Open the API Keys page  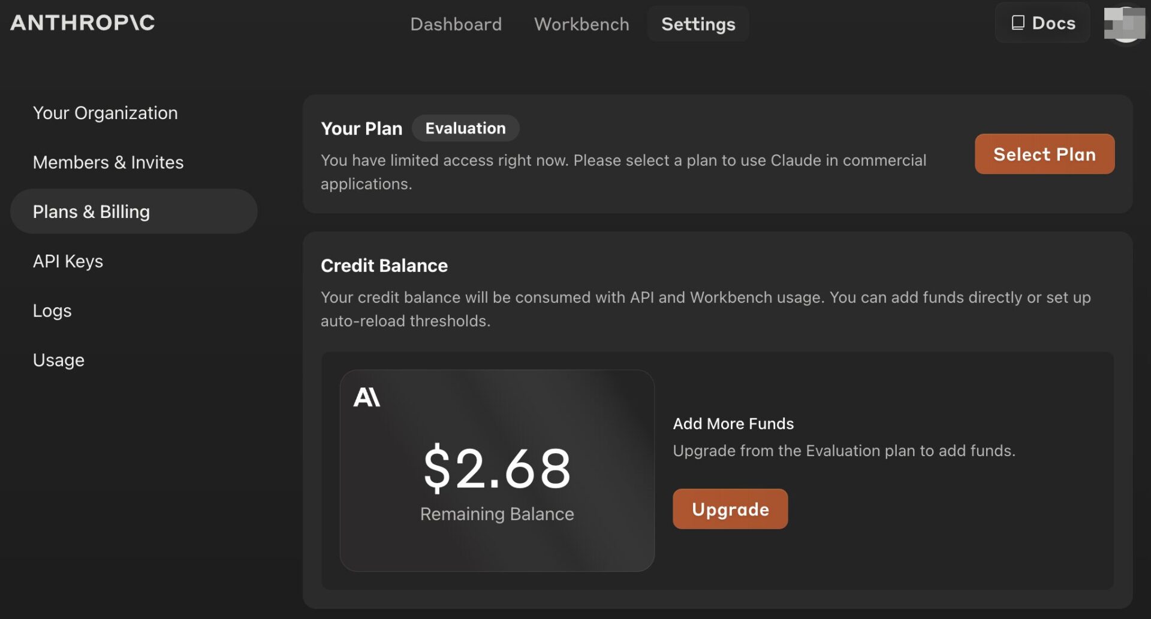[x=68, y=261]
